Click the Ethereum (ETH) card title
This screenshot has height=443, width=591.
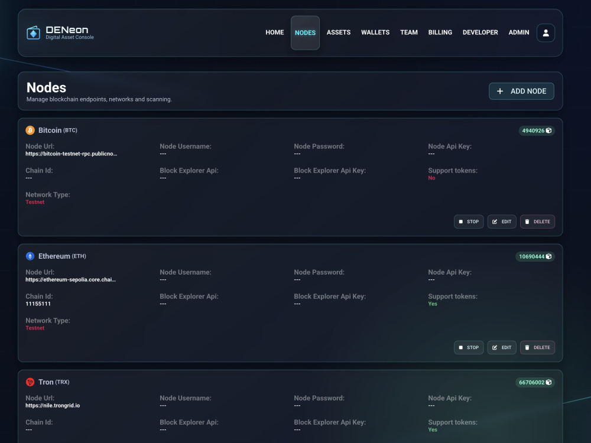[x=62, y=256]
